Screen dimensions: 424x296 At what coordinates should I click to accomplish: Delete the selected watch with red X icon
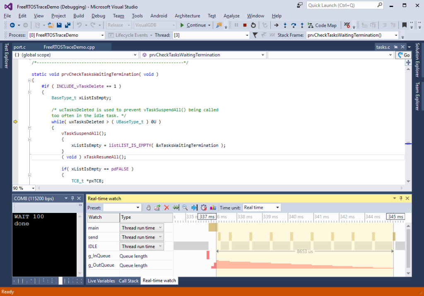click(167, 207)
